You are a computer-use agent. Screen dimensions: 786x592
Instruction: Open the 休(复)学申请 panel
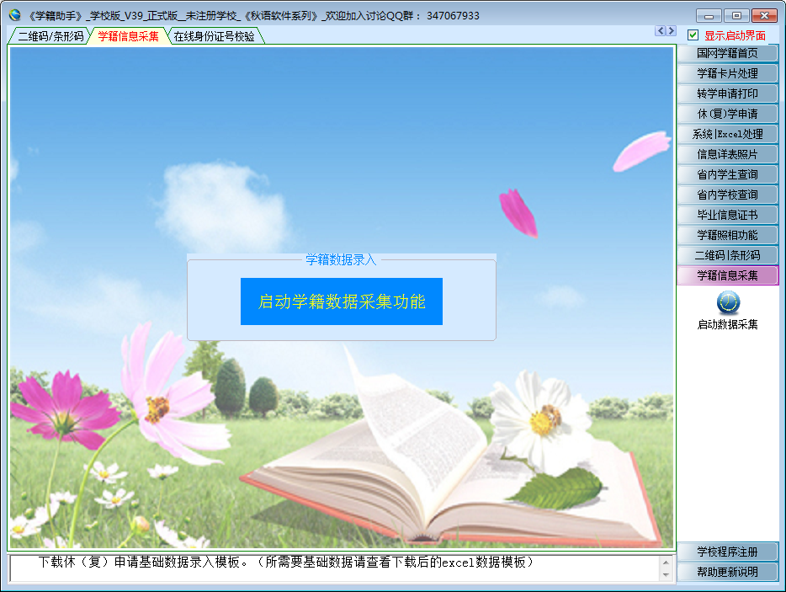pos(727,114)
